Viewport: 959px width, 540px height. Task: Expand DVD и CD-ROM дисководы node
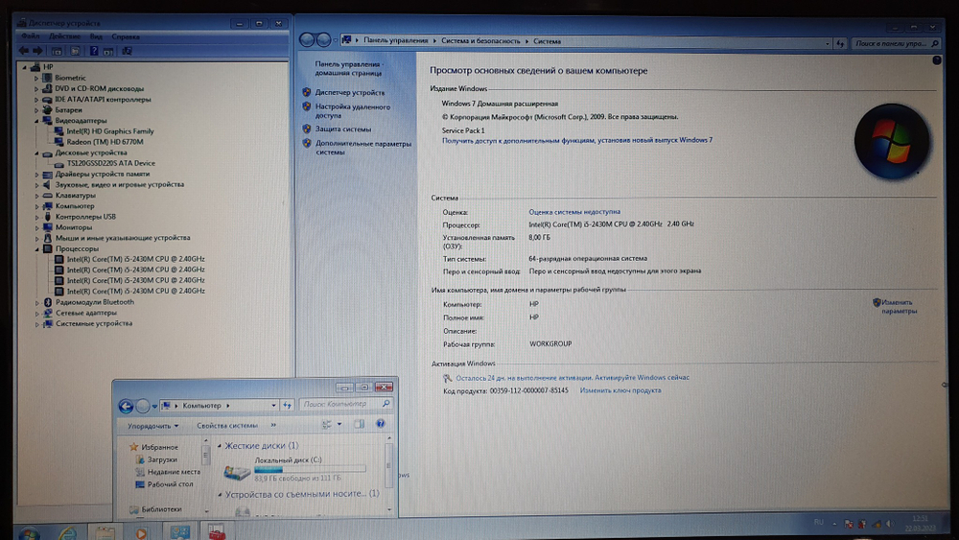pos(36,88)
